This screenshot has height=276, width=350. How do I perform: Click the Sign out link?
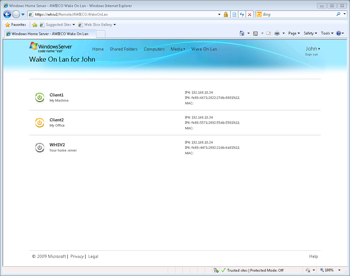(x=311, y=55)
